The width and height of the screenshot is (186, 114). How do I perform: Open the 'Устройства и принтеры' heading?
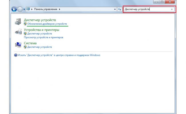point(41,30)
